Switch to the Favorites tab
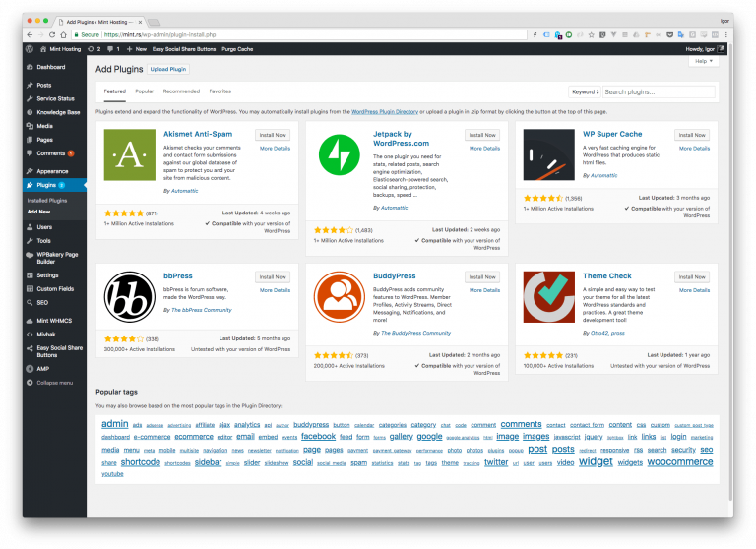This screenshot has width=756, height=549. point(220,91)
